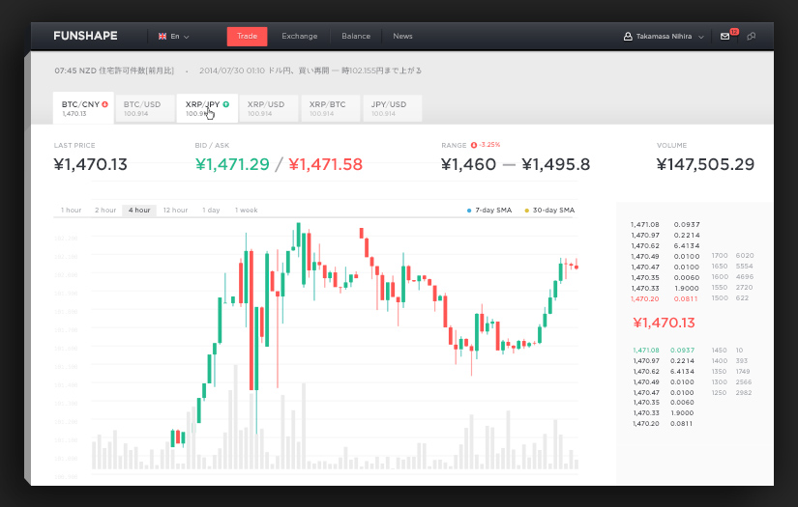
Task: Click the 07:45 NZD news ticker item
Action: click(114, 70)
